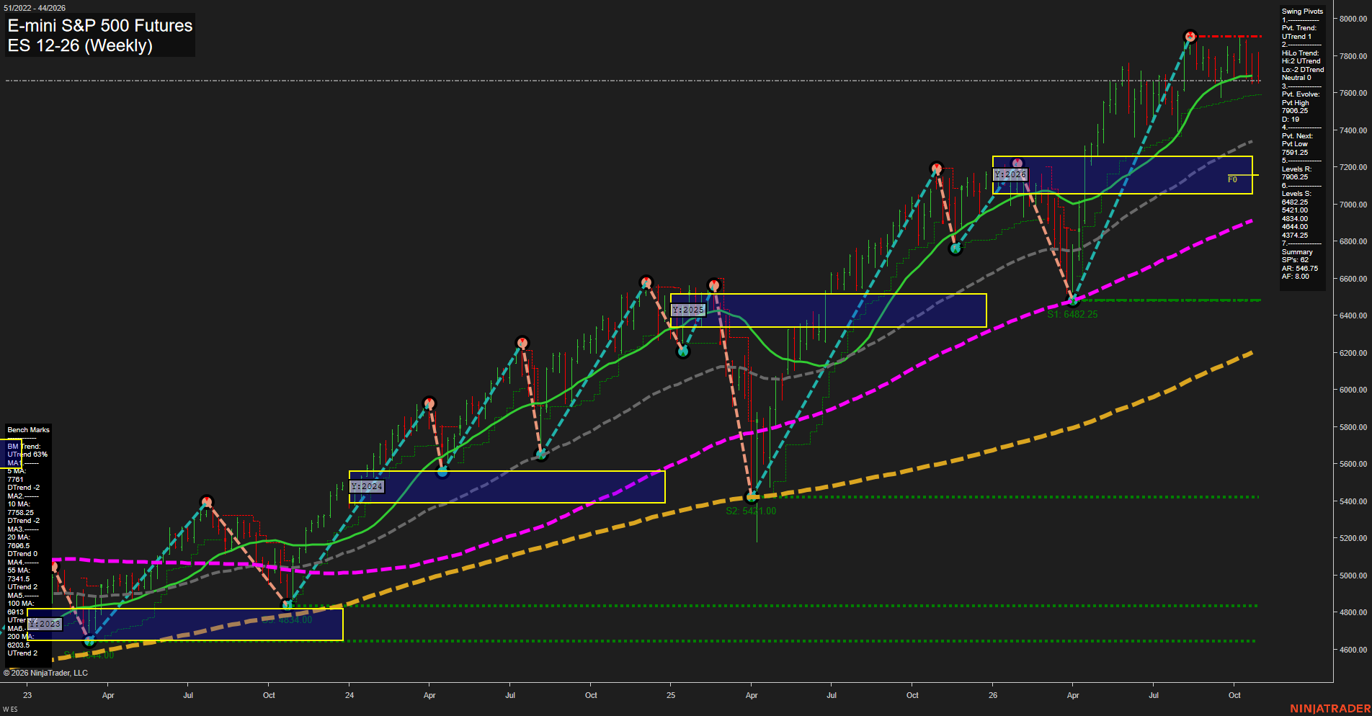Click the SP's: 62 summary entry
The image size is (1372, 716).
[x=1295, y=260]
